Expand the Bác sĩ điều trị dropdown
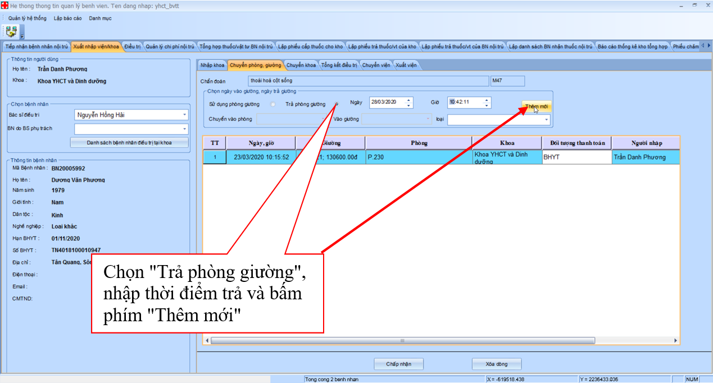This screenshot has height=383, width=713. coord(184,115)
